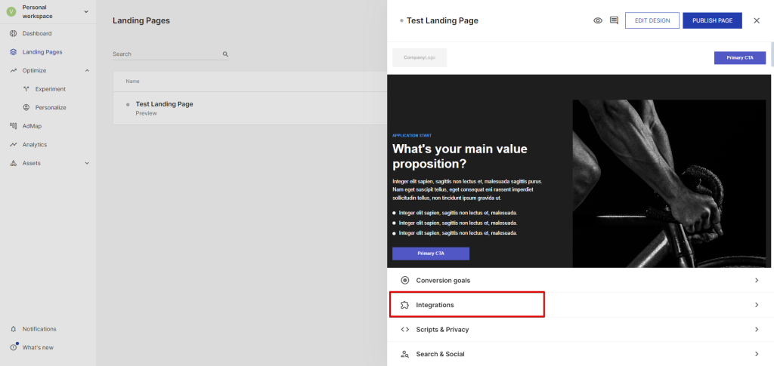
Task: Click the eye preview icon in header
Action: pyautogui.click(x=598, y=20)
